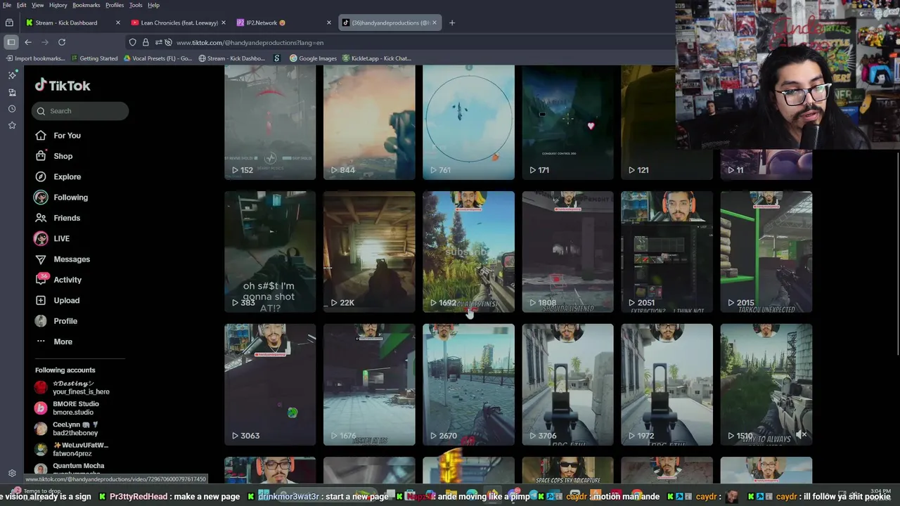Click the Upload plus icon

point(41,300)
